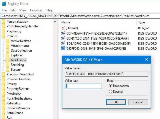The height and width of the screenshot is (119, 160).
Task: Select the Privacy key label
Action: click(x=12, y=84)
